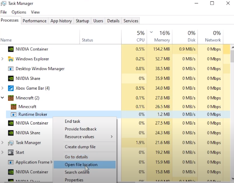Select the Processes tab
This screenshot has height=183, width=234.
[x=10, y=20]
